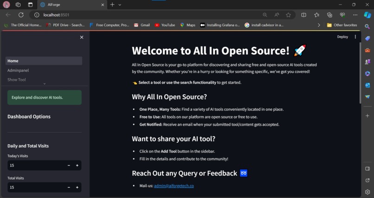This screenshot has width=374, height=198.
Task: Click the Read aloud icon
Action: tap(277, 15)
